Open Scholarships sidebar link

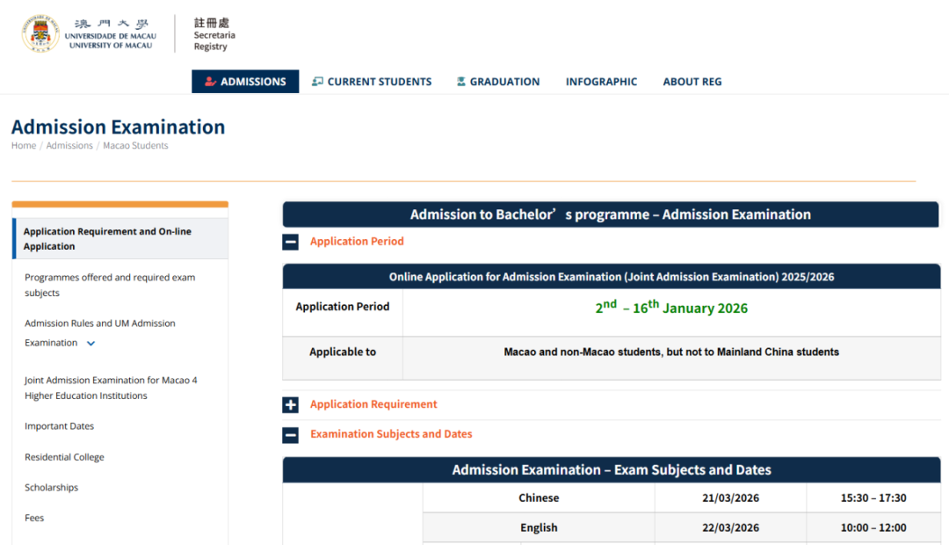coord(51,488)
